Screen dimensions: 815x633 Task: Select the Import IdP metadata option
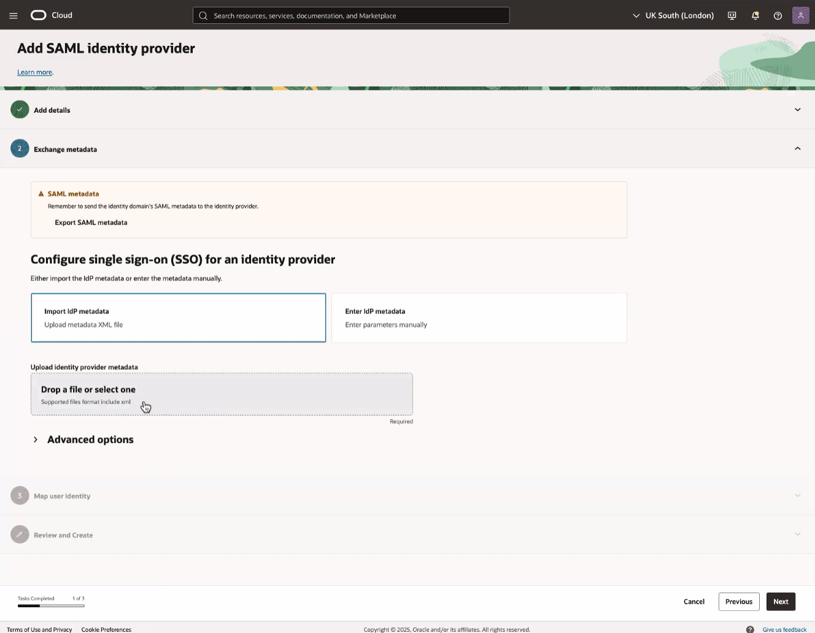(178, 317)
